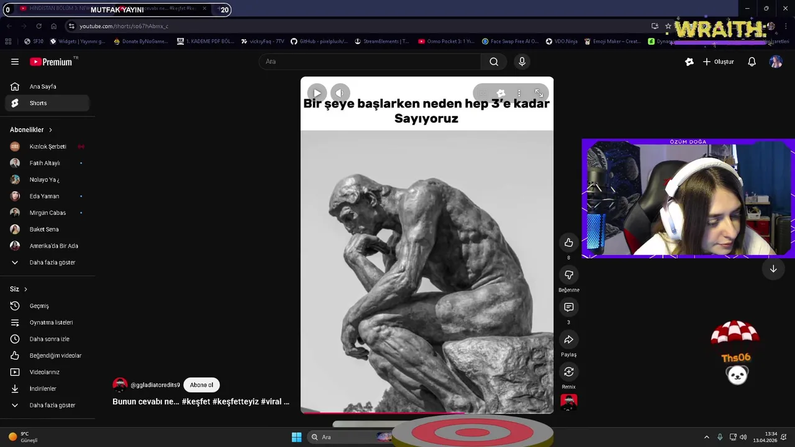The height and width of the screenshot is (447, 795).
Task: Reload the page with the refresh icon
Action: tap(39, 26)
